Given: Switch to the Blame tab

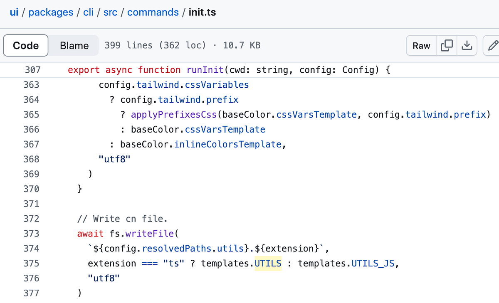Looking at the screenshot, I should click(x=73, y=46).
